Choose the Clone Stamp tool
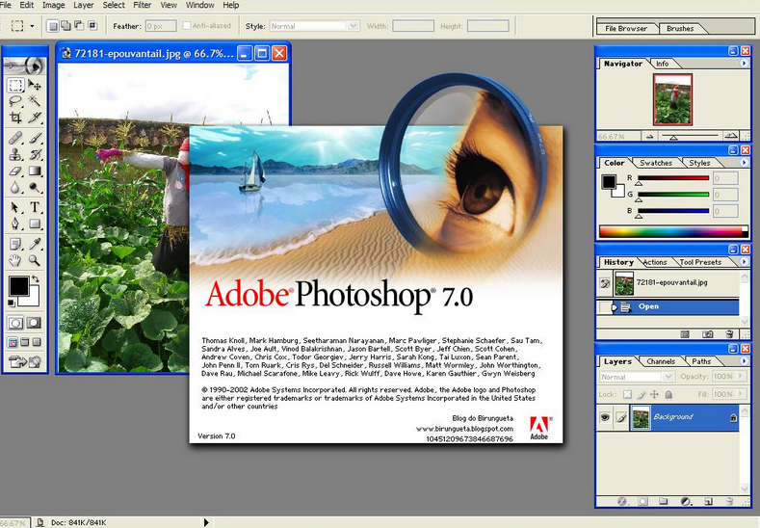The height and width of the screenshot is (528, 760). pos(15,155)
